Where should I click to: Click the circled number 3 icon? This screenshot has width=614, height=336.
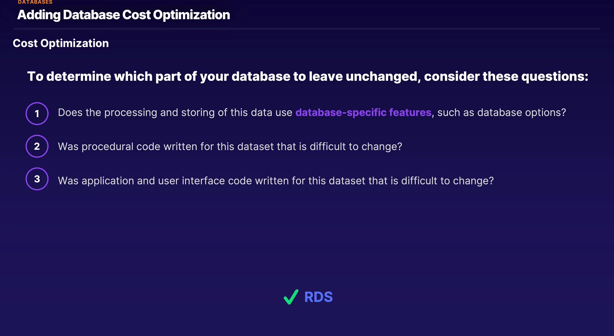point(37,179)
